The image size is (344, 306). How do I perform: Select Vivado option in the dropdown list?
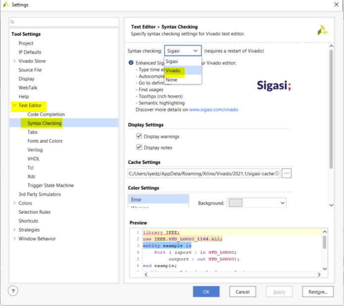tap(173, 71)
